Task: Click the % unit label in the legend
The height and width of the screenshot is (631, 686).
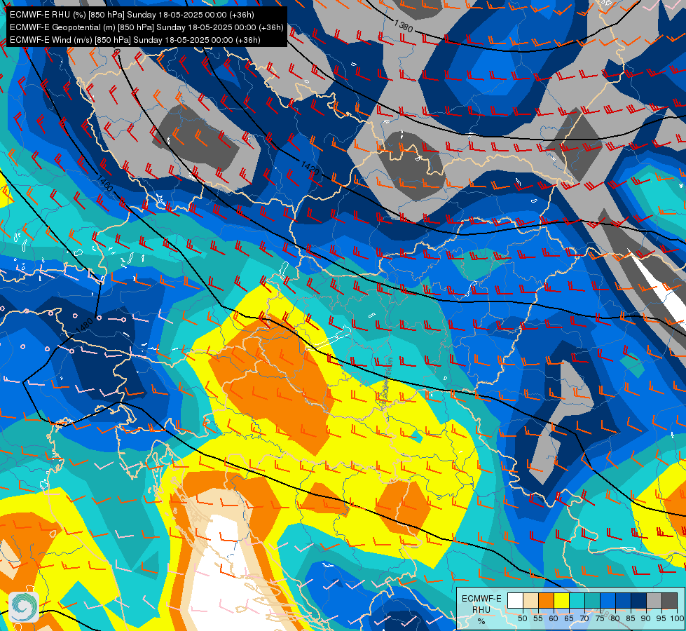Action: pos(481,621)
